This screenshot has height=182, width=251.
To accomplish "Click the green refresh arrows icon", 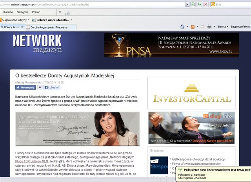I will 199,4.
